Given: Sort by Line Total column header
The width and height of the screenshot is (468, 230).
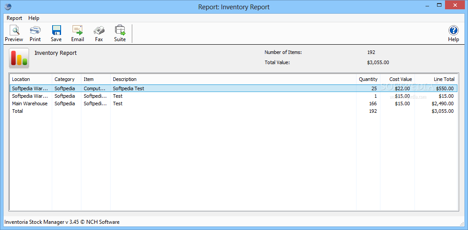Looking at the screenshot, I should (436, 79).
